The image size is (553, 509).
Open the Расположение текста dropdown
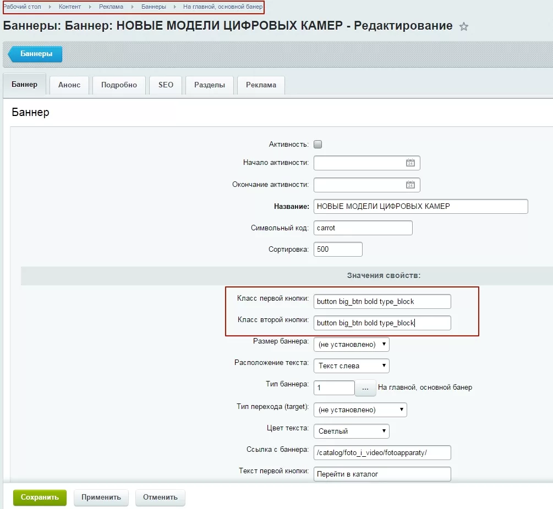tap(351, 366)
